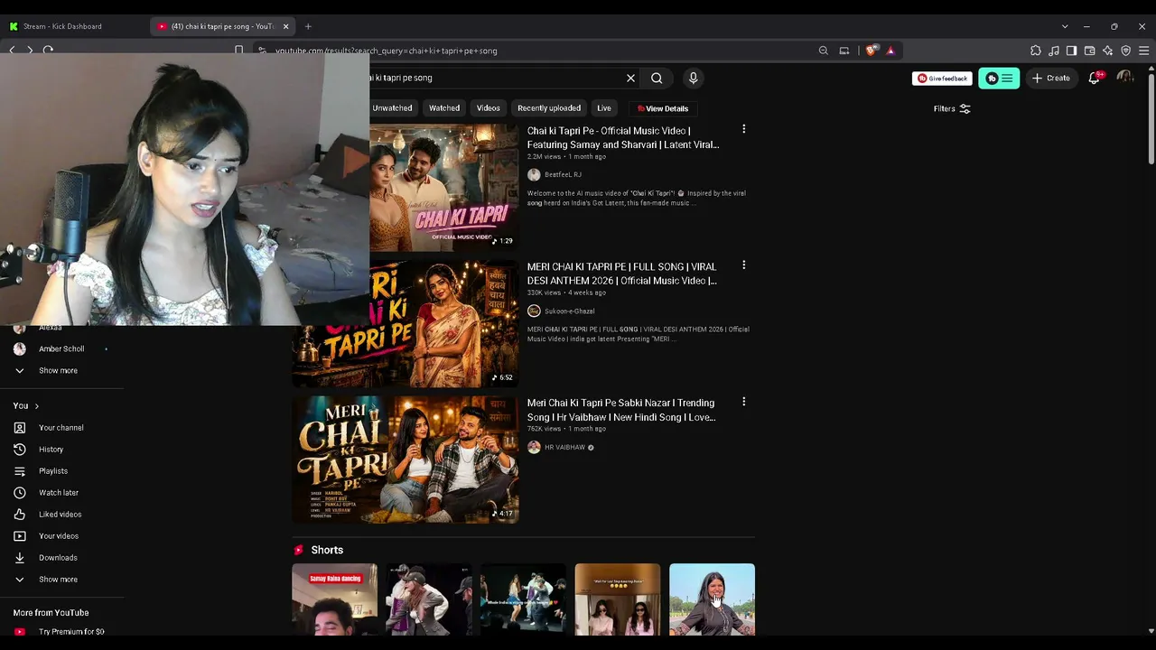Go forward with the browser forward arrow
This screenshot has width=1156, height=650.
tap(30, 50)
